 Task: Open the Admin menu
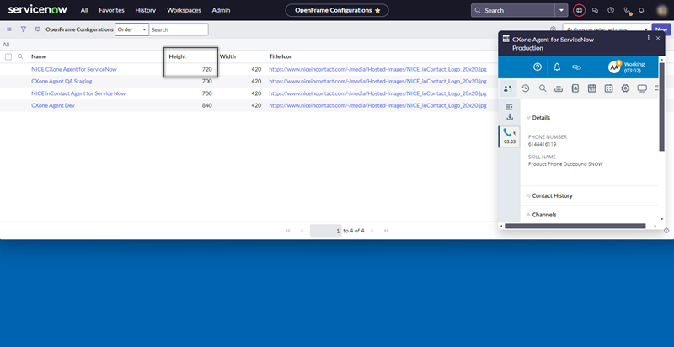click(221, 10)
